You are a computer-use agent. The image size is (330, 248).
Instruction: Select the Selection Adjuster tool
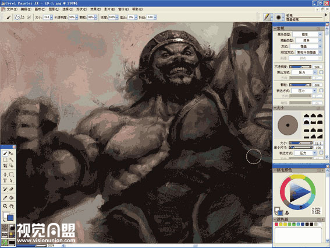tap(11, 166)
